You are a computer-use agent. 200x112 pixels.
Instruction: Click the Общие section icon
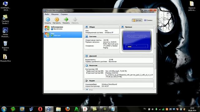tap(87, 27)
